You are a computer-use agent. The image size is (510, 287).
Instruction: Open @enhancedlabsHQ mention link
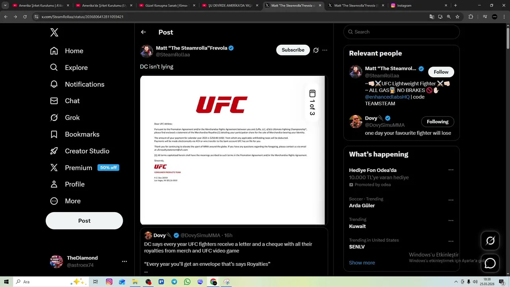(387, 97)
